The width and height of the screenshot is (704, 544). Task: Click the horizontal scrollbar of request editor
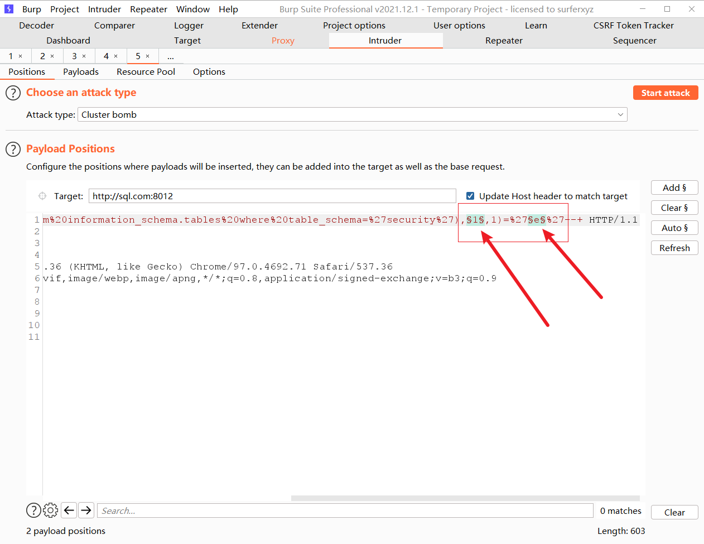click(465, 498)
